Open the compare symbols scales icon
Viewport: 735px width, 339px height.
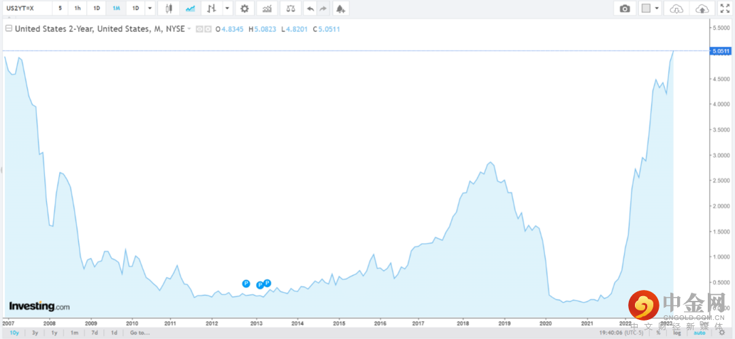pos(291,8)
